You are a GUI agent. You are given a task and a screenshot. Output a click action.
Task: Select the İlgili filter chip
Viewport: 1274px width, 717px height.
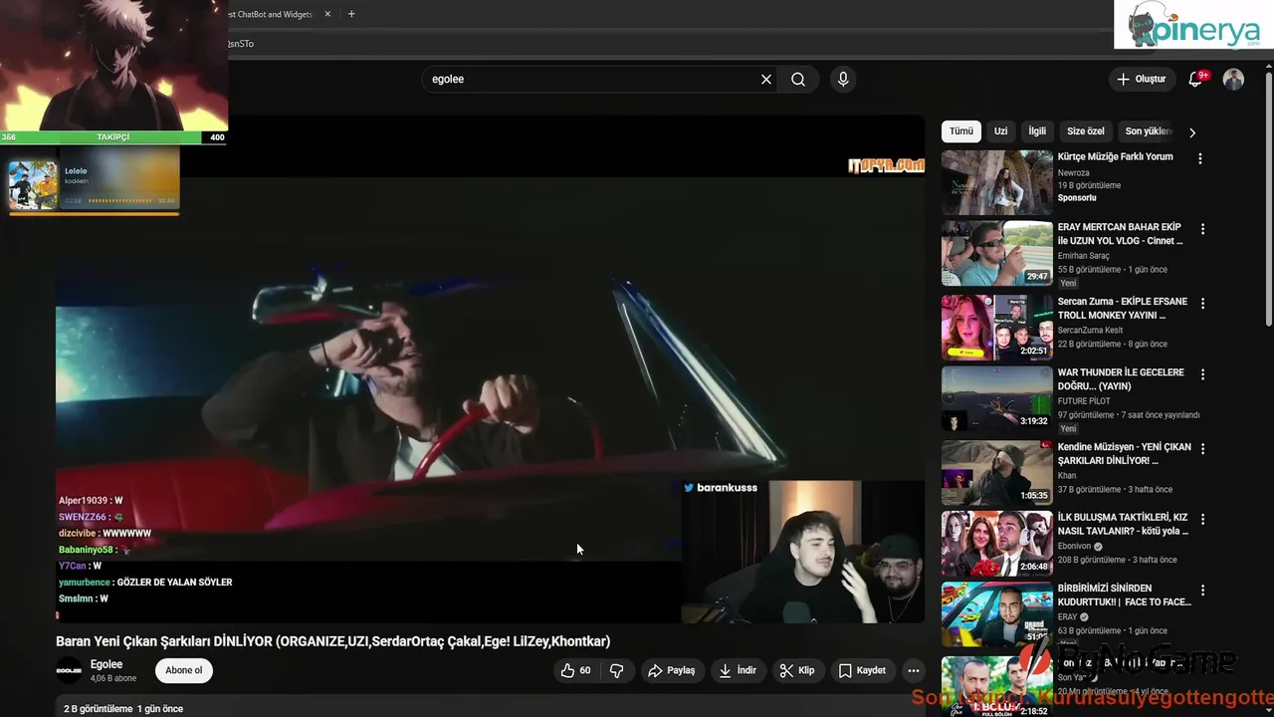(1037, 131)
